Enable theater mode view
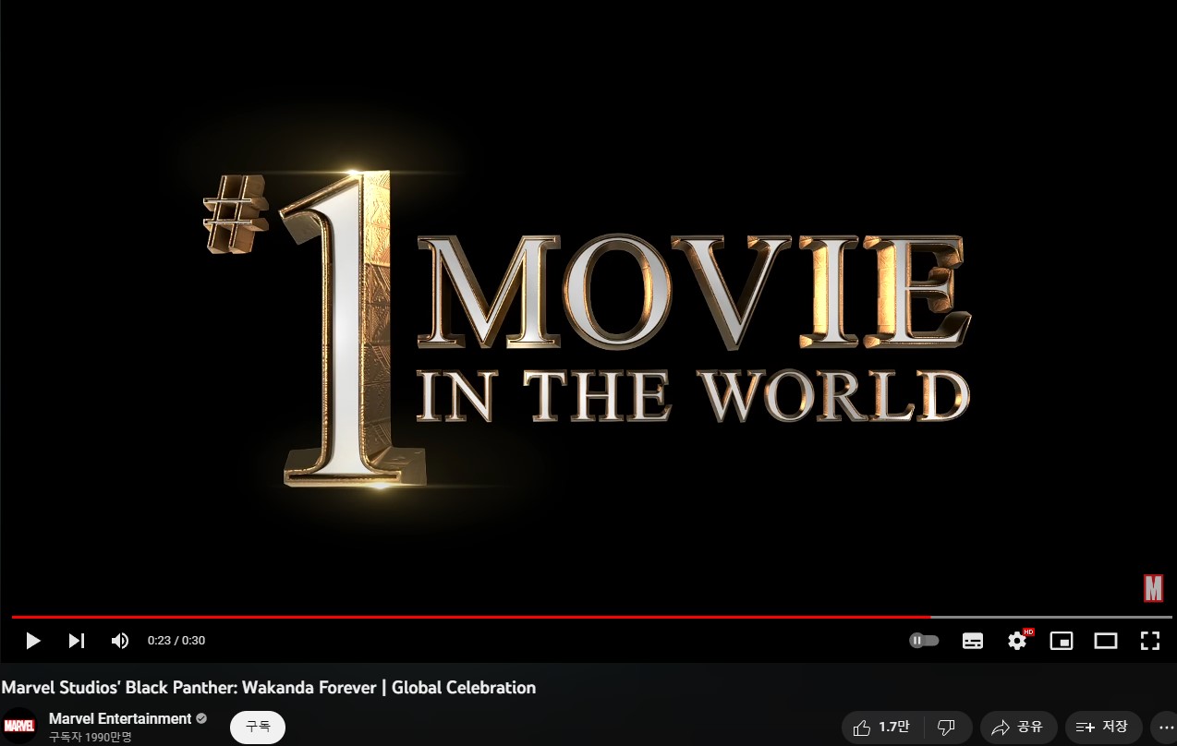Screen dimensions: 1177x746 point(1106,641)
